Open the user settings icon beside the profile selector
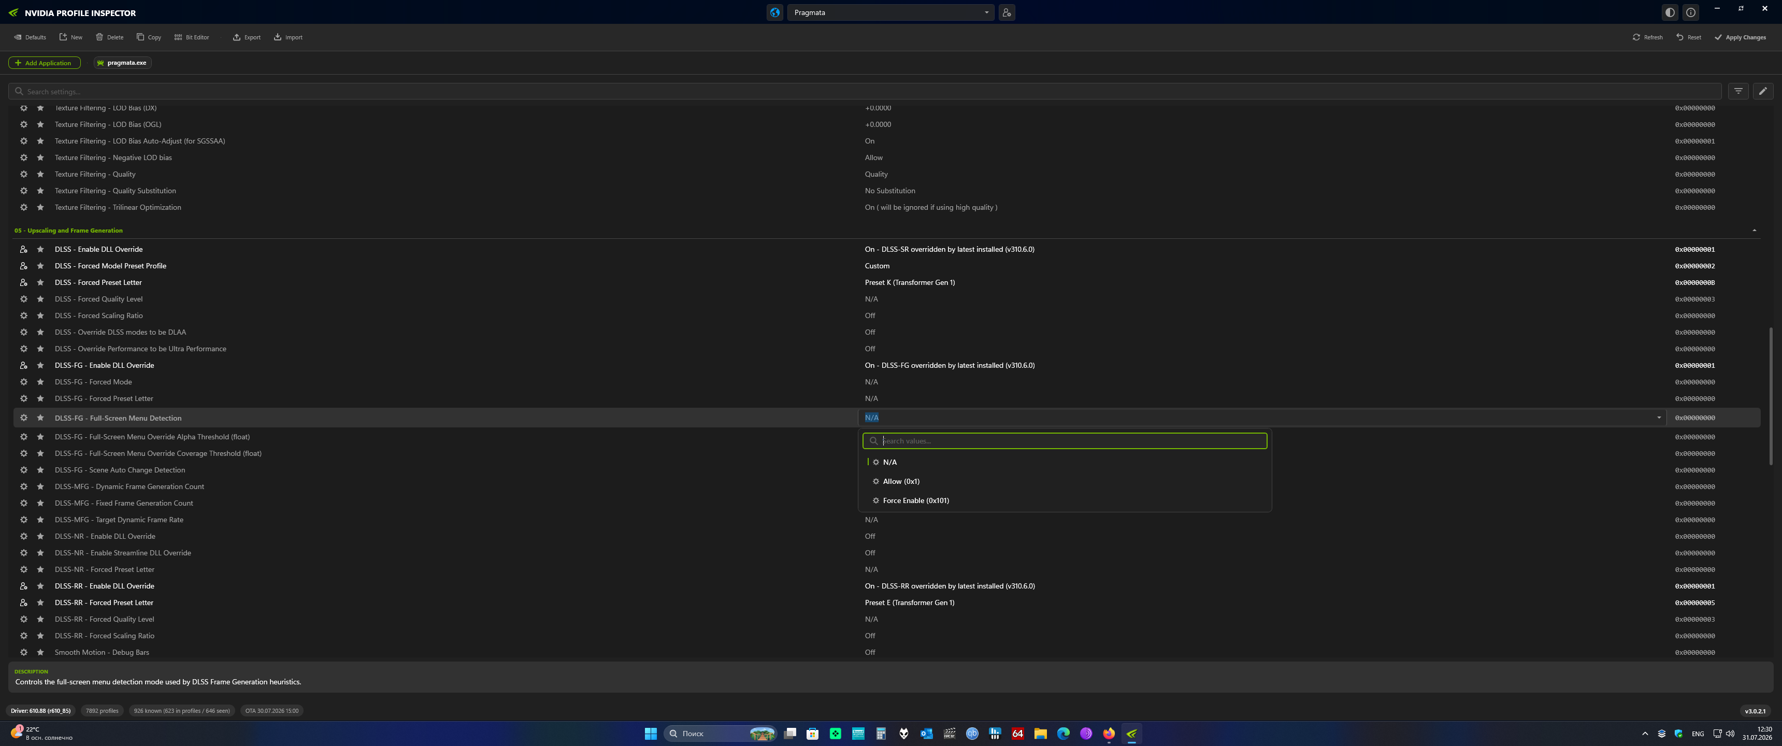This screenshot has height=746, width=1782. click(1007, 12)
